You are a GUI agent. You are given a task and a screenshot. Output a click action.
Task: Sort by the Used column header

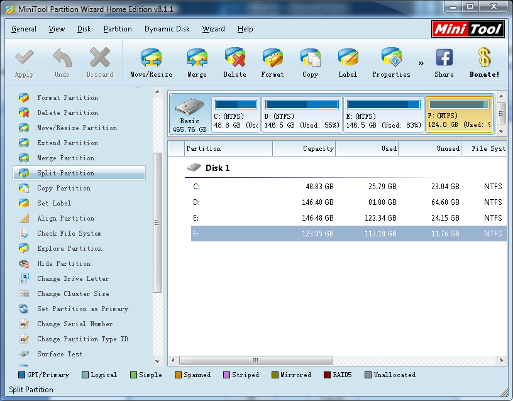367,148
